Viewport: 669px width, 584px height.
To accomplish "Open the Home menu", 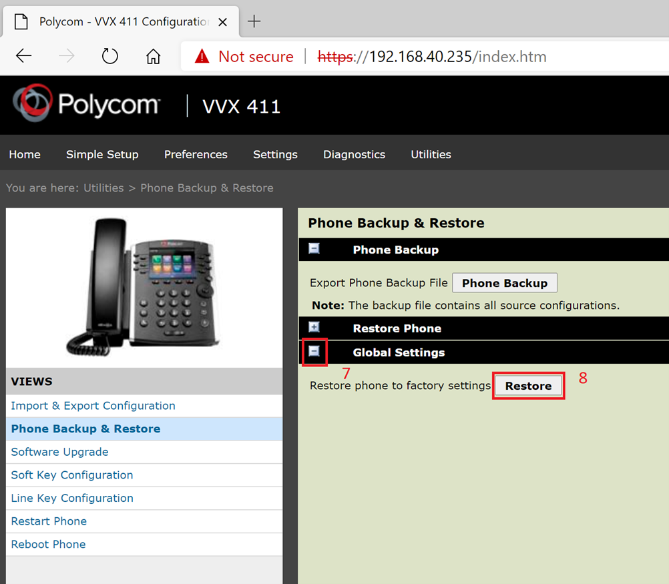I will (25, 154).
